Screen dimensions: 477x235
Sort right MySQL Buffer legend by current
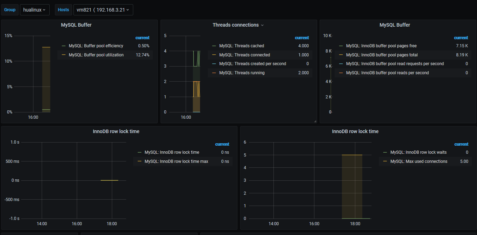pyautogui.click(x=461, y=38)
